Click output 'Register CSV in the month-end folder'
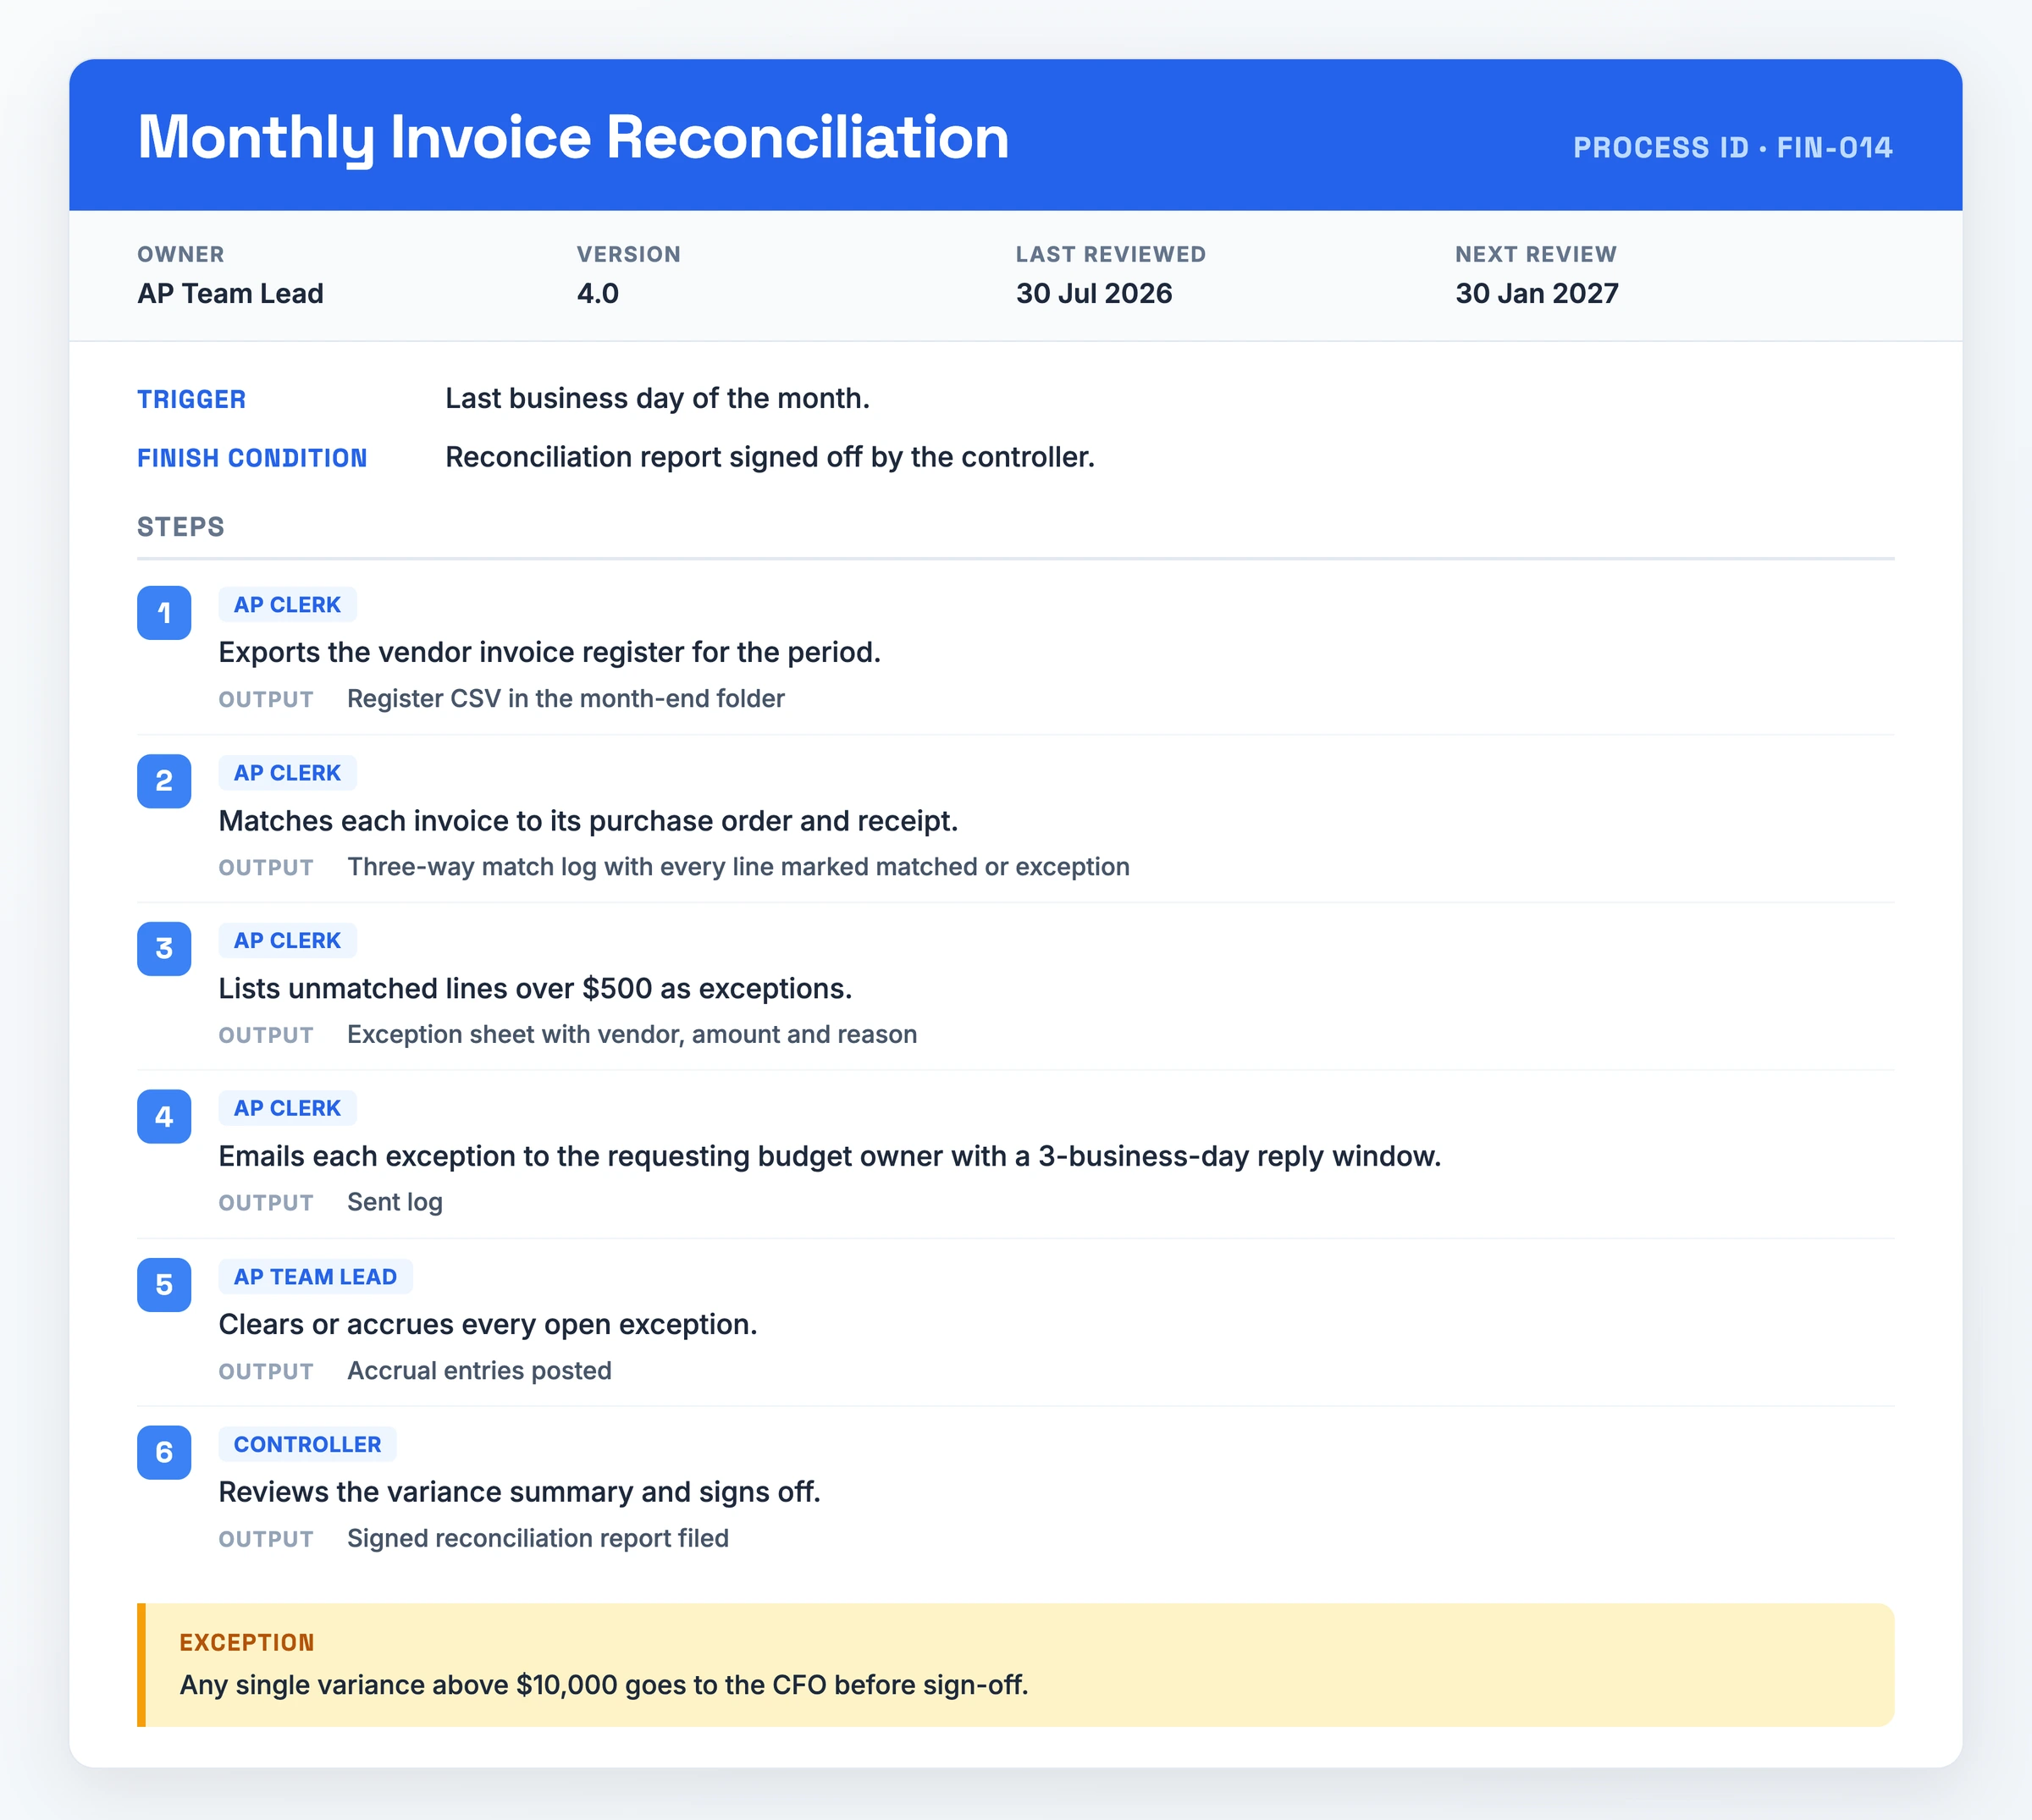2032x1820 pixels. 566,699
